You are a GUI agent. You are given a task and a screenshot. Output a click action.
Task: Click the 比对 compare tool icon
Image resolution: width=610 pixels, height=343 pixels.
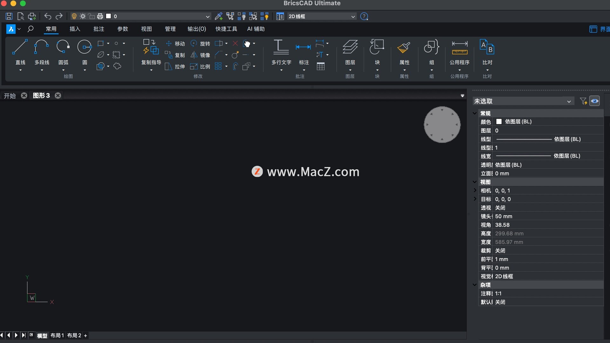487,48
